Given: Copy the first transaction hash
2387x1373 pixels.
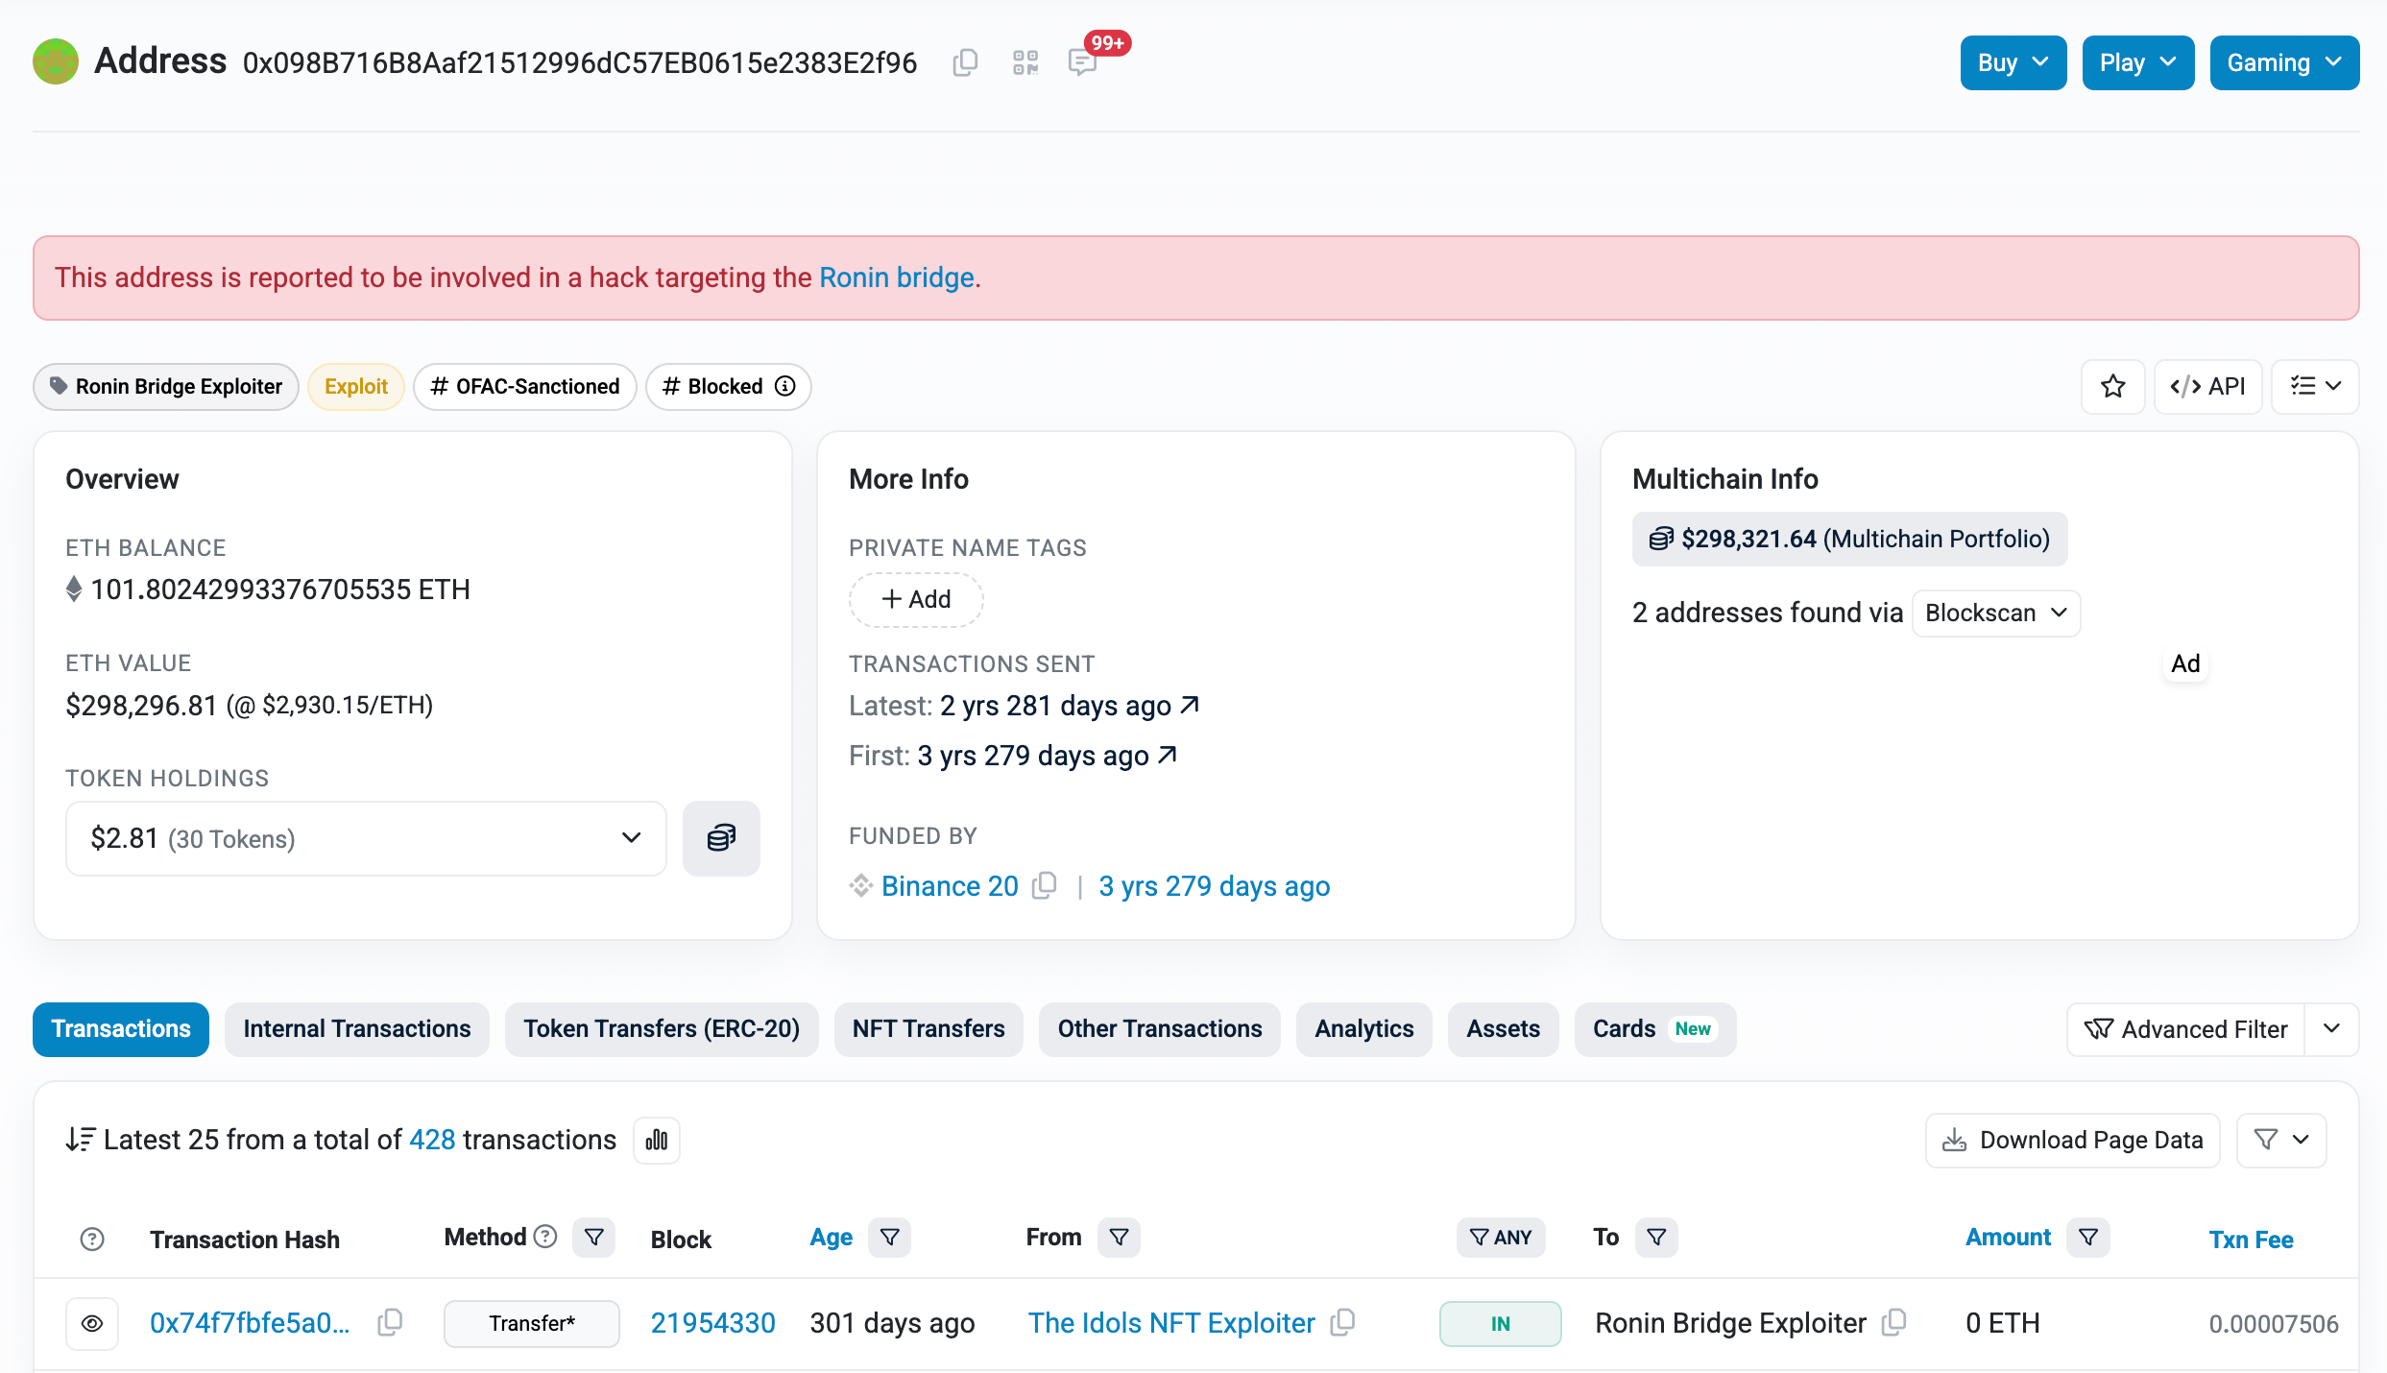Looking at the screenshot, I should (x=390, y=1322).
